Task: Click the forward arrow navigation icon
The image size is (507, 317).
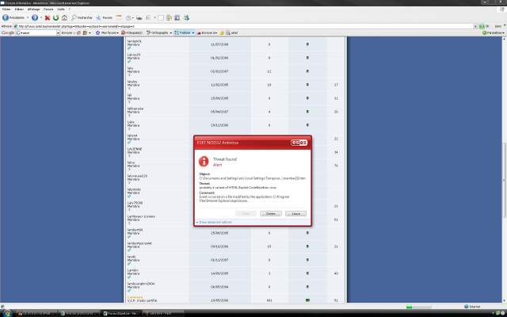Action: click(x=34, y=17)
